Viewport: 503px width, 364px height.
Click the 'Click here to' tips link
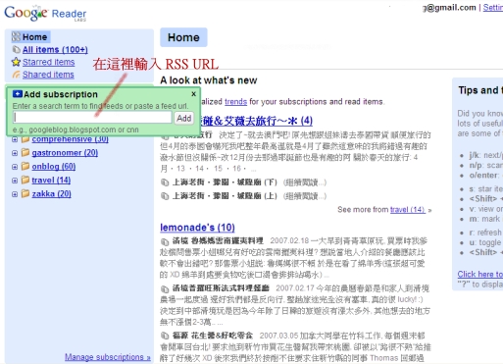(x=479, y=274)
